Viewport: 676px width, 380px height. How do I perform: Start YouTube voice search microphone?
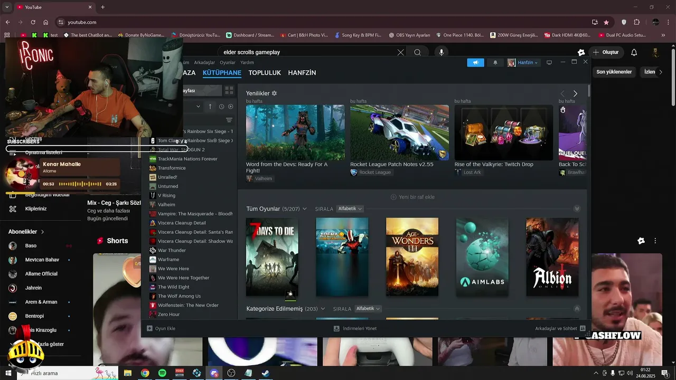tap(442, 52)
